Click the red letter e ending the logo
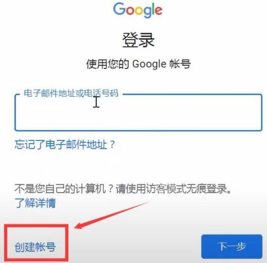The height and width of the screenshot is (263, 267). tap(158, 11)
